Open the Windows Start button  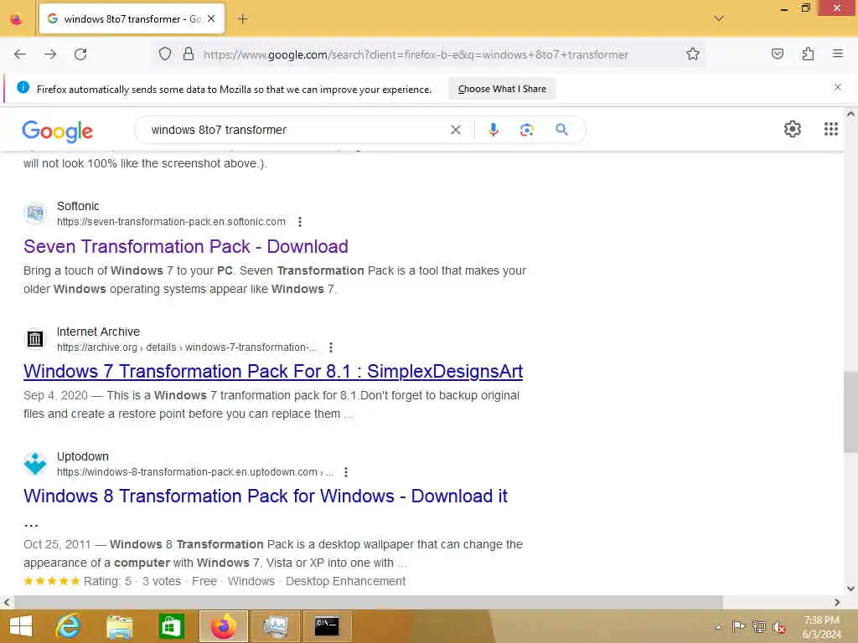point(21,626)
